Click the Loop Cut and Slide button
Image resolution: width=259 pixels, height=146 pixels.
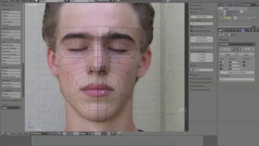tap(11, 54)
